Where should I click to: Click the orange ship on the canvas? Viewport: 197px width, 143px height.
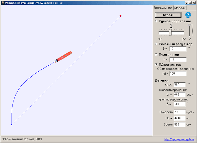(x=63, y=57)
